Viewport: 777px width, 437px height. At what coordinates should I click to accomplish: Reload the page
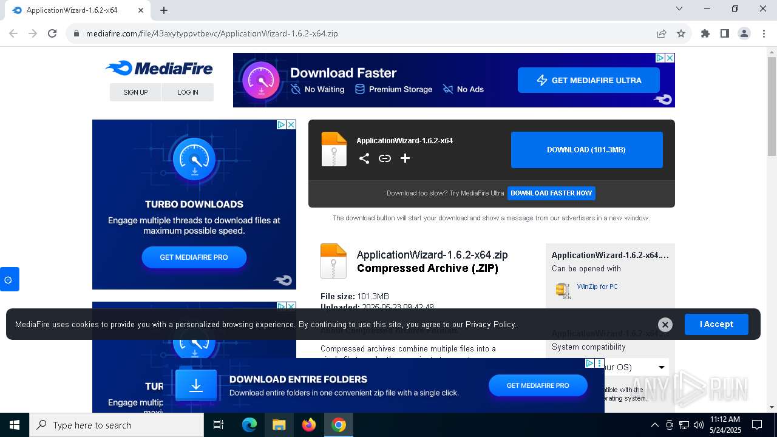(52, 33)
